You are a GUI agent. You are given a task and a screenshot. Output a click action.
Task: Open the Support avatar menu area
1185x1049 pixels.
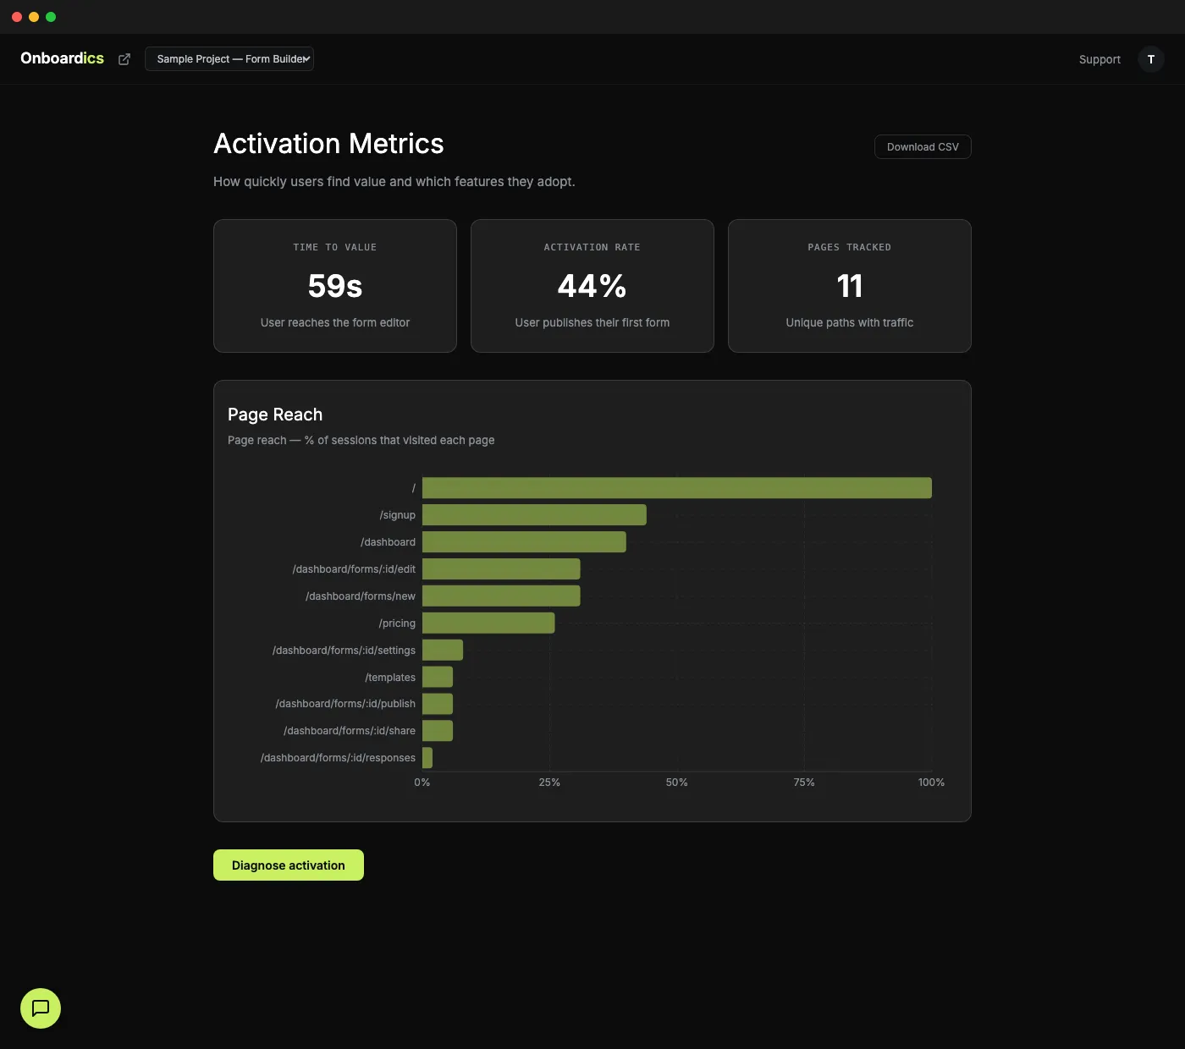coord(1151,59)
